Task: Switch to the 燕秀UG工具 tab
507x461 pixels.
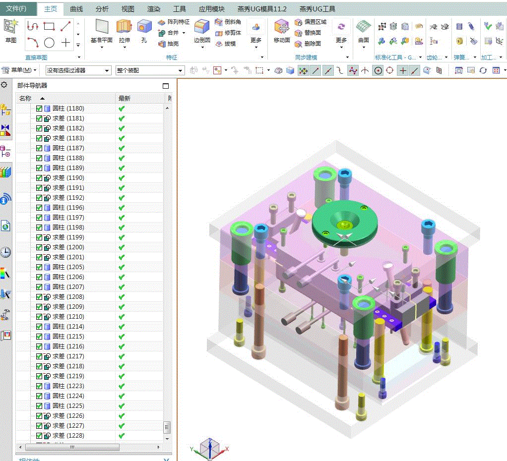Action: (317, 9)
